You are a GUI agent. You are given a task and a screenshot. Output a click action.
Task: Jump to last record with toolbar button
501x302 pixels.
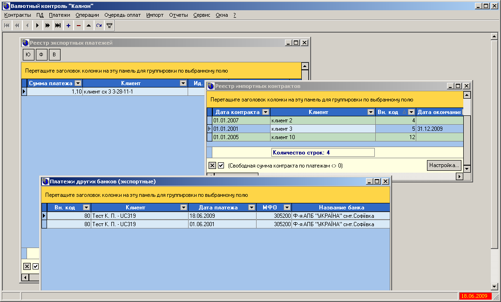[58, 26]
